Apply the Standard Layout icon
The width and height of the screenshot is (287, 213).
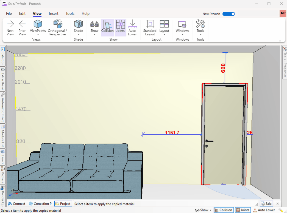click(x=150, y=24)
